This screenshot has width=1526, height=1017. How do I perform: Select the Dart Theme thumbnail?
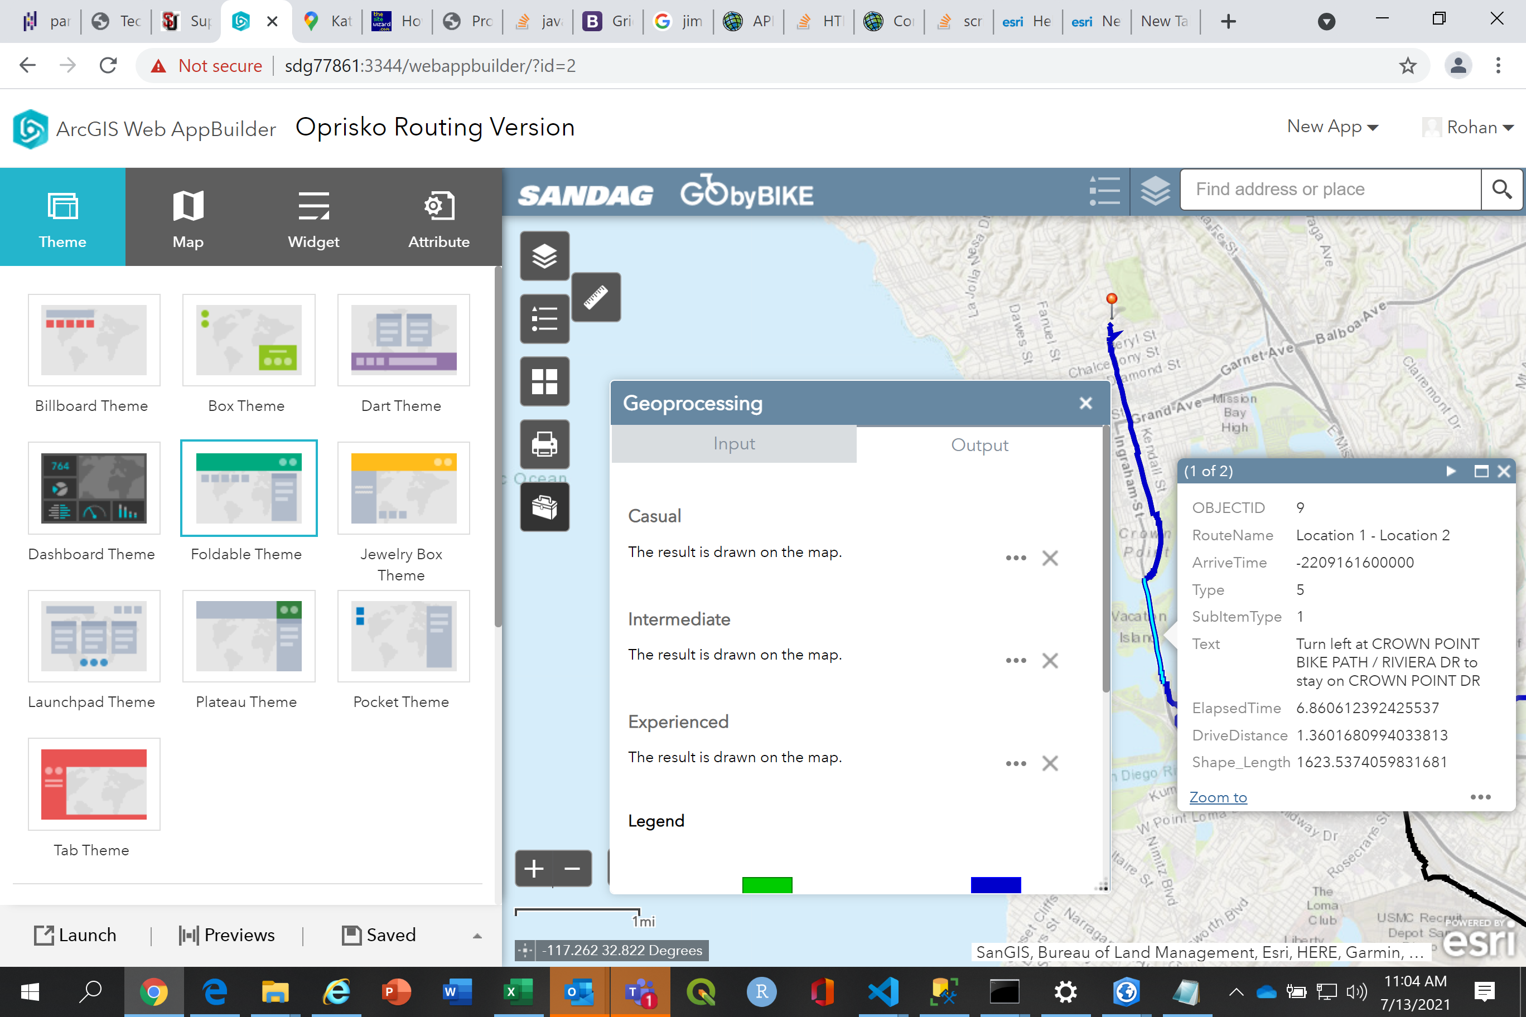(404, 341)
